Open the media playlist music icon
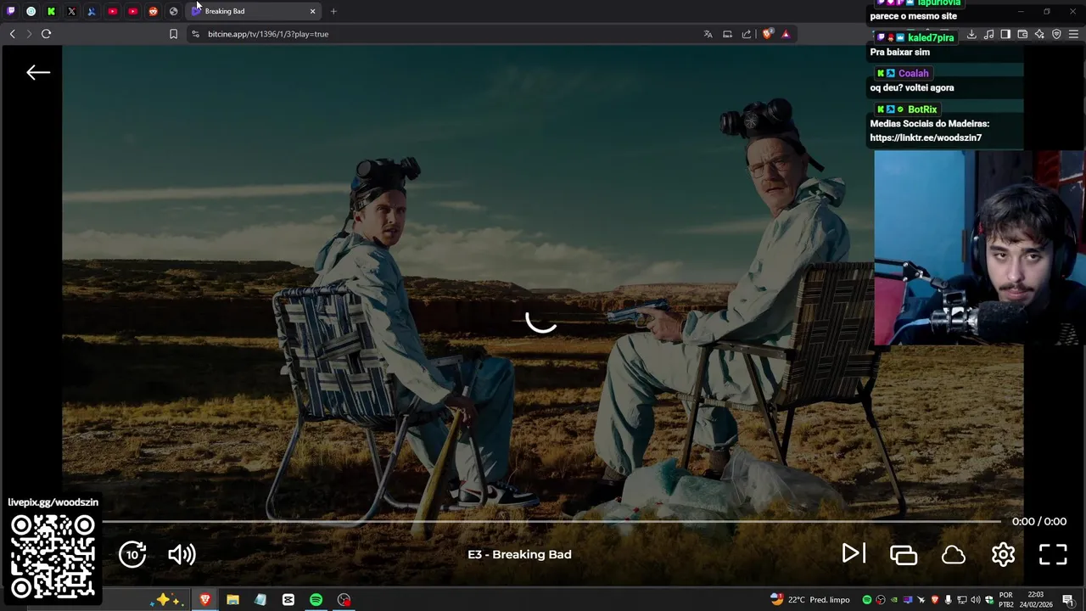Image resolution: width=1086 pixels, height=611 pixels. [x=988, y=34]
